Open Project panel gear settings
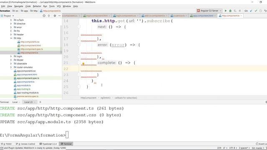267x150 pixels. click(x=55, y=16)
